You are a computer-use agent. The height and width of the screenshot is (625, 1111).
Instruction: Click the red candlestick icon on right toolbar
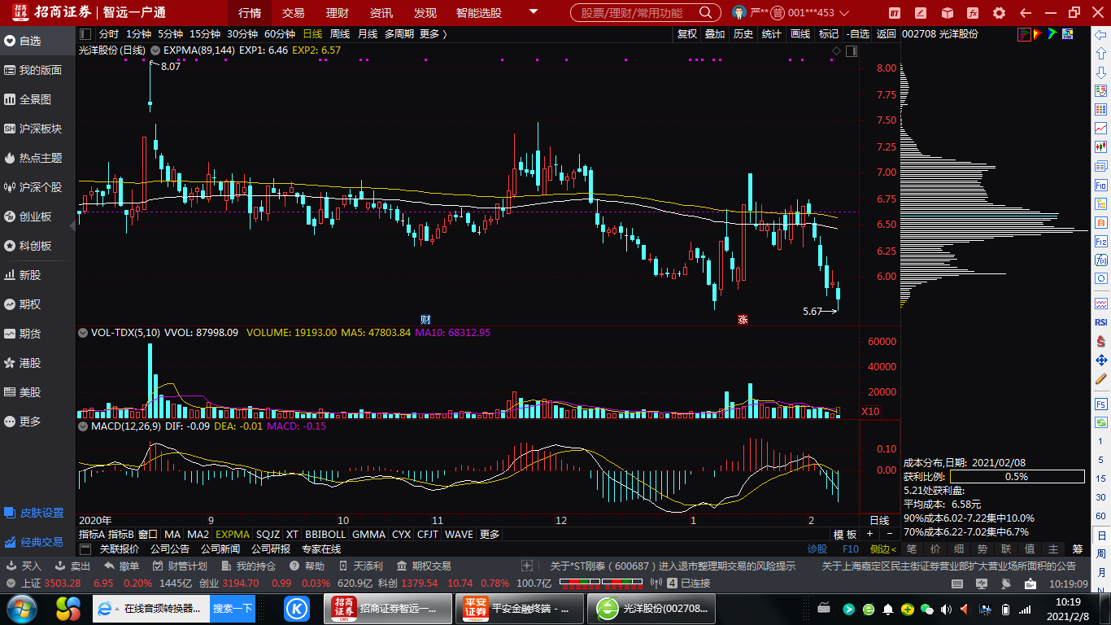[1100, 147]
